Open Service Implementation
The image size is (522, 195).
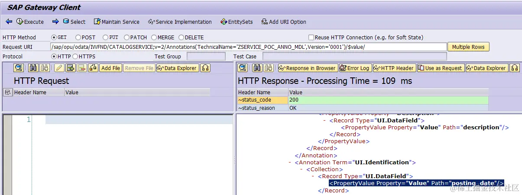[180, 22]
